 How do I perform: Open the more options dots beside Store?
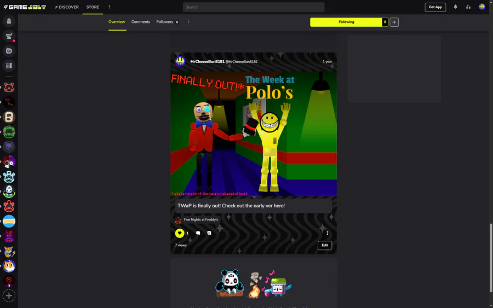[x=109, y=7]
